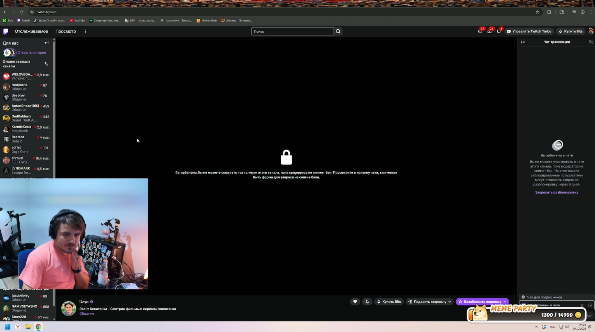Open File Explorer from the taskbar
595x332 pixels.
[28, 327]
